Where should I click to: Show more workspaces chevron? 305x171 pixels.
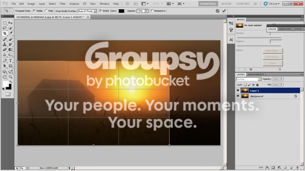click(x=256, y=4)
